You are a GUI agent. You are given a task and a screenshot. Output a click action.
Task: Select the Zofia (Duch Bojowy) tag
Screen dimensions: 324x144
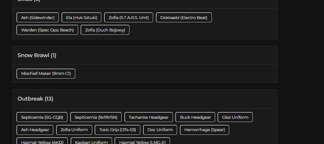coord(105,30)
